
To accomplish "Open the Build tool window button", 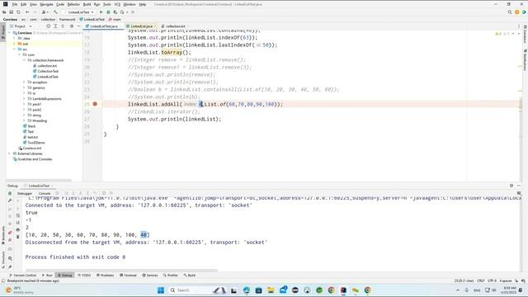I will (x=190, y=275).
